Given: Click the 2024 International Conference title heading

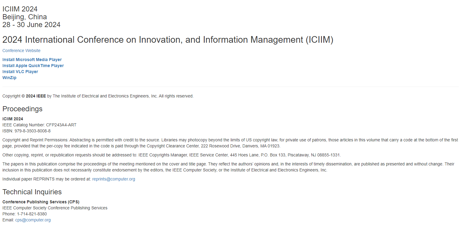Looking at the screenshot, I should (x=168, y=40).
